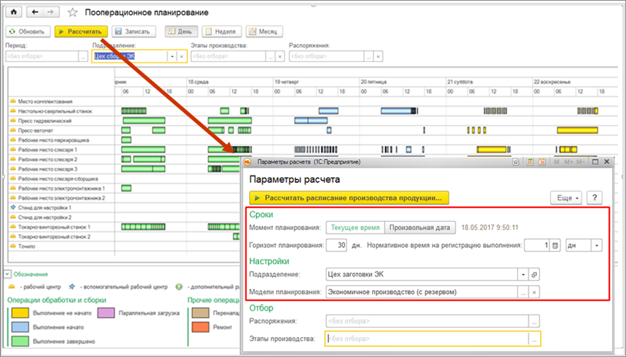Viewport: 626px width, 357px height.
Task: Select Текущее время planning moment
Action: (354, 227)
